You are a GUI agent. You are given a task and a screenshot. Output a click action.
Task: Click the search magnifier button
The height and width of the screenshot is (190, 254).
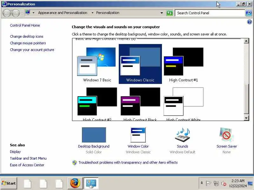click(249, 13)
